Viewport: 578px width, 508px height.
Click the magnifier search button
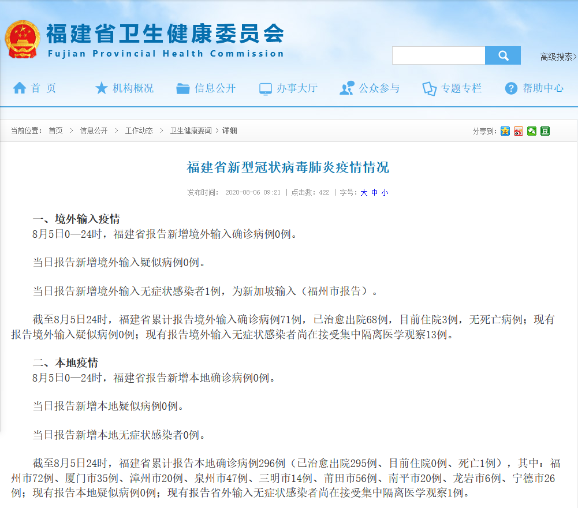coord(502,55)
